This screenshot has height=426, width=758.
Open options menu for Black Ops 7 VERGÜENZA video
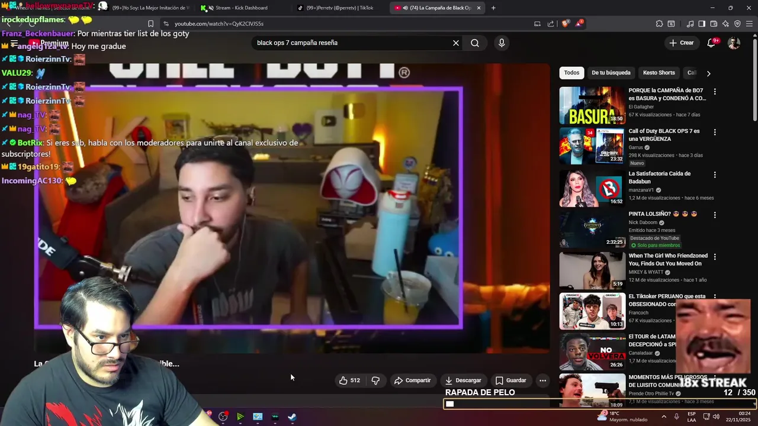coord(715,132)
